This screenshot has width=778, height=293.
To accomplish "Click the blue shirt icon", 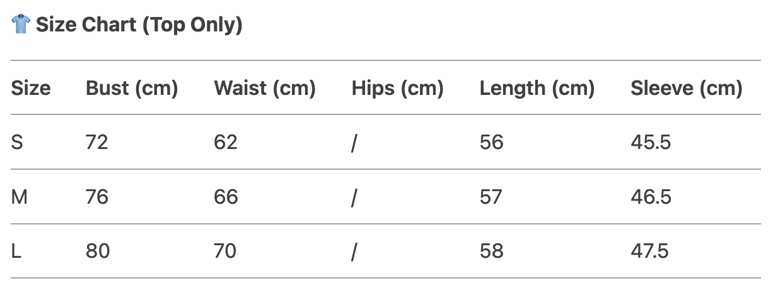I will click(x=20, y=25).
